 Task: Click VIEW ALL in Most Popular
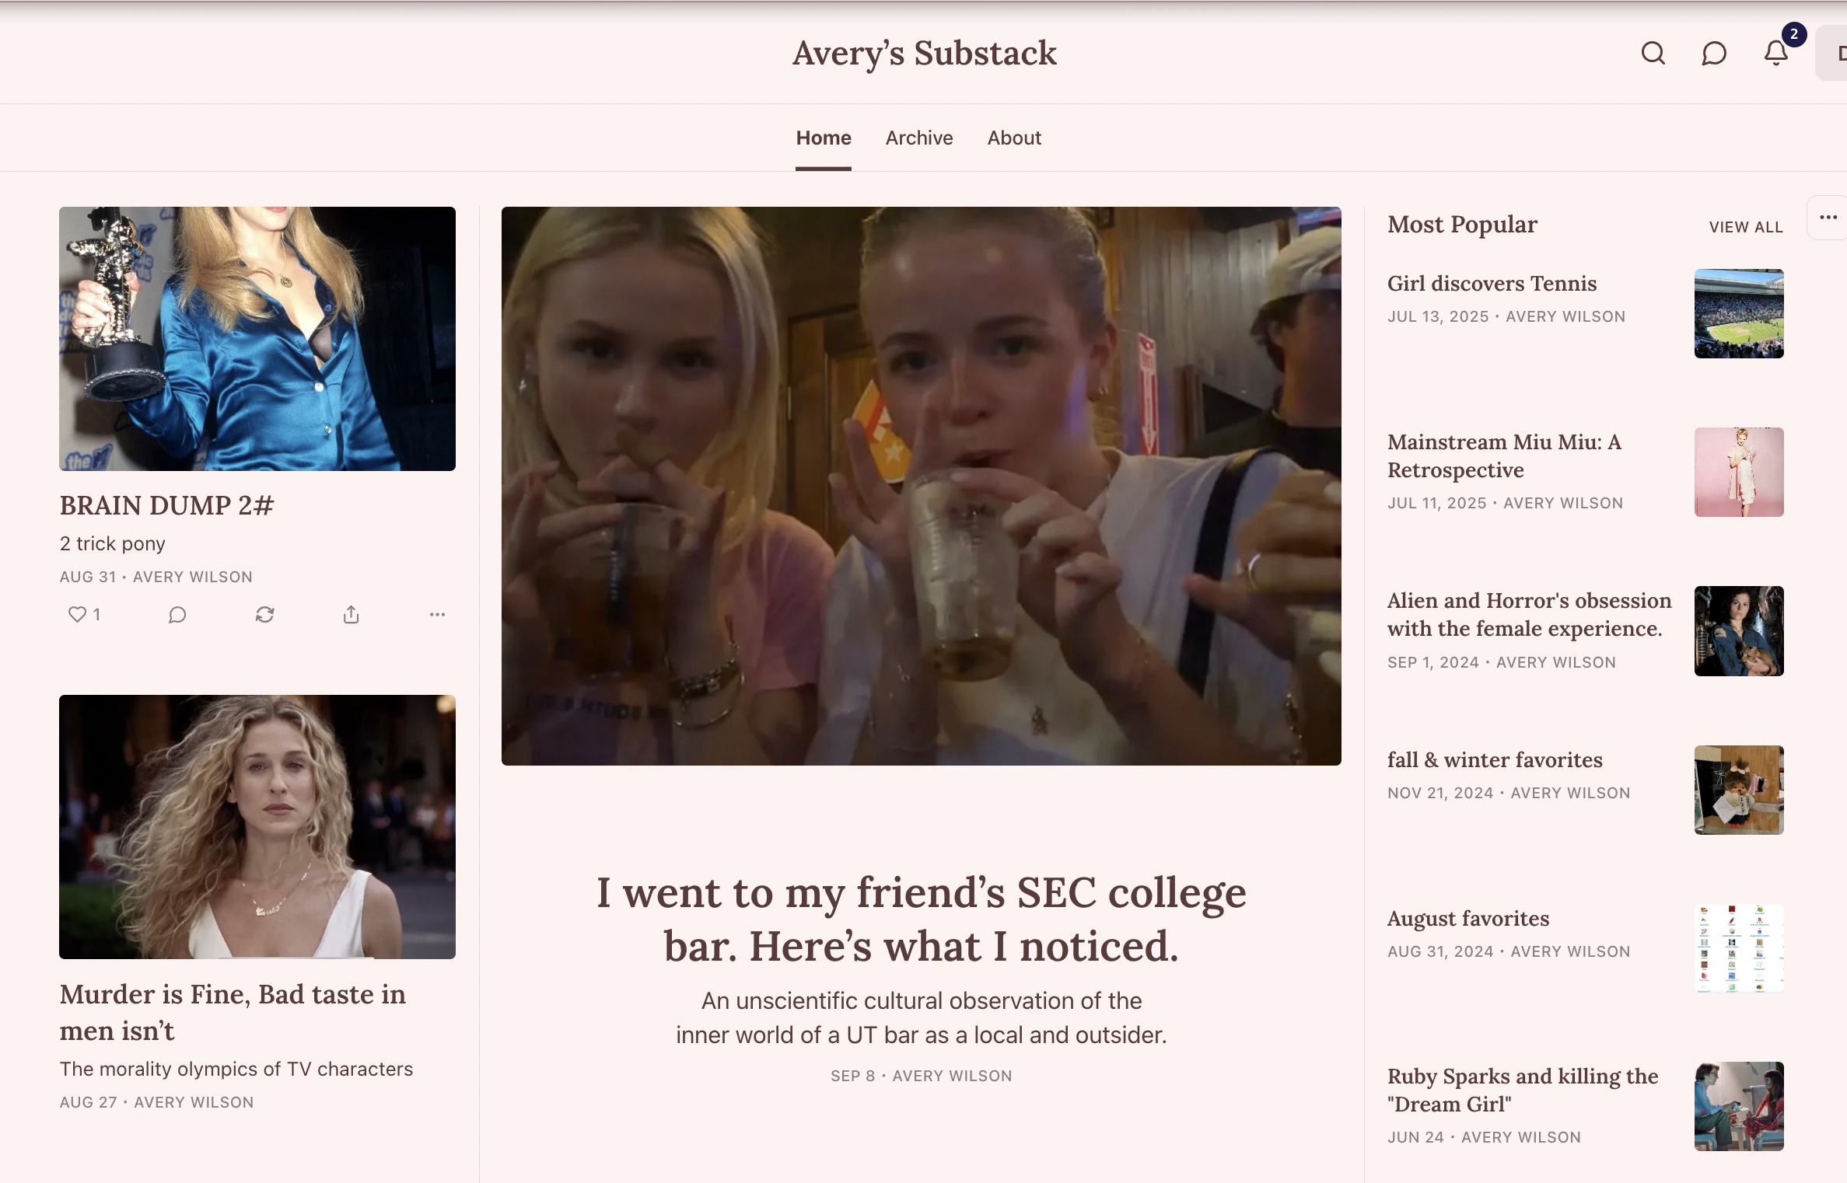pyautogui.click(x=1746, y=227)
